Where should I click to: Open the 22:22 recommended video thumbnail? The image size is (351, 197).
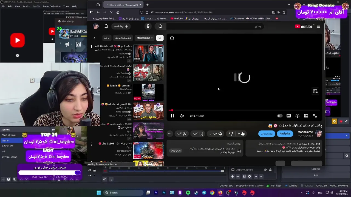click(148, 53)
